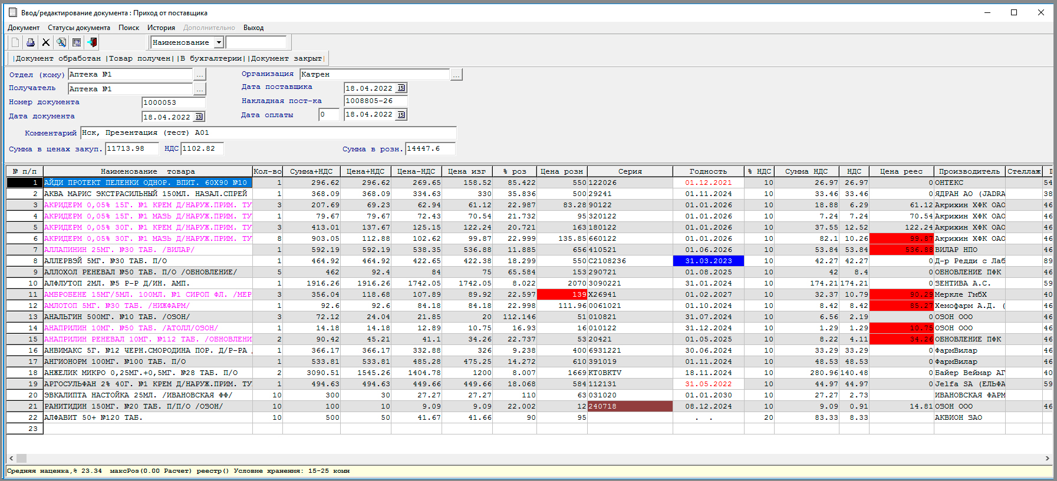Click empty row number 23

click(24, 429)
